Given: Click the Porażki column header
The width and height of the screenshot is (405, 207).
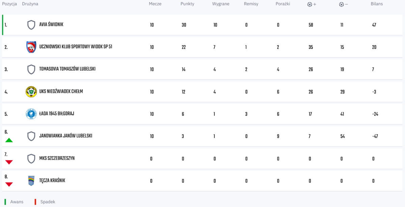Looking at the screenshot, I should click(283, 4).
